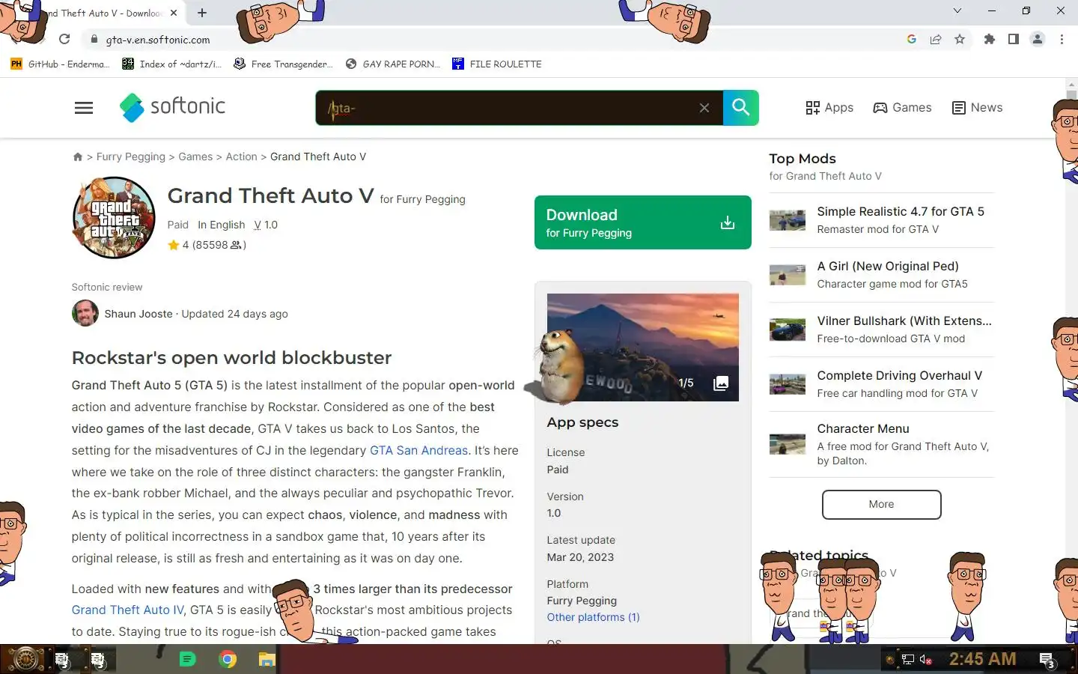The width and height of the screenshot is (1078, 674).
Task: View the Vinewood sign screenshot
Action: click(x=643, y=347)
